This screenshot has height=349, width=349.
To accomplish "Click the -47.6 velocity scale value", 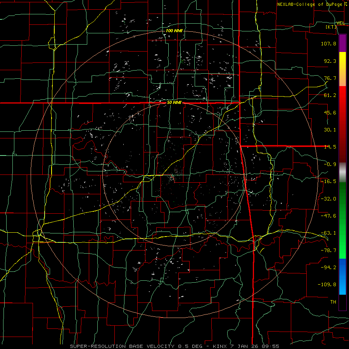I will point(328,216).
